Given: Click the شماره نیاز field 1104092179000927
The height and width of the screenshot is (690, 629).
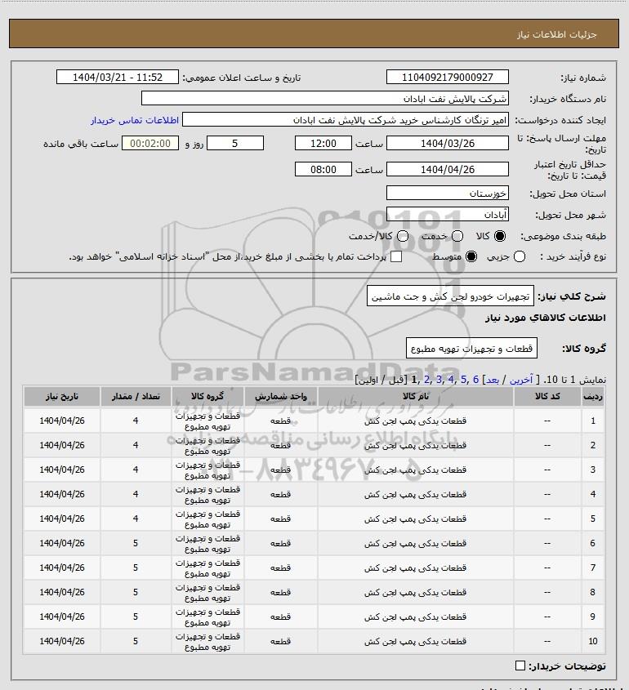Looking at the screenshot, I should pyautogui.click(x=447, y=77).
